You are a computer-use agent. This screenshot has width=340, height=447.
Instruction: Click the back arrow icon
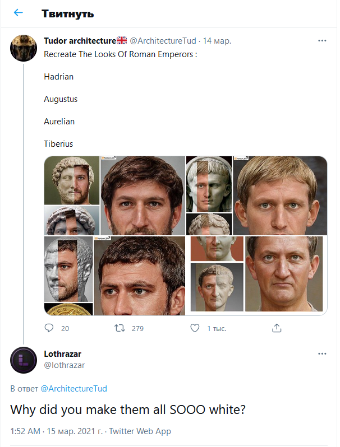pos(19,13)
